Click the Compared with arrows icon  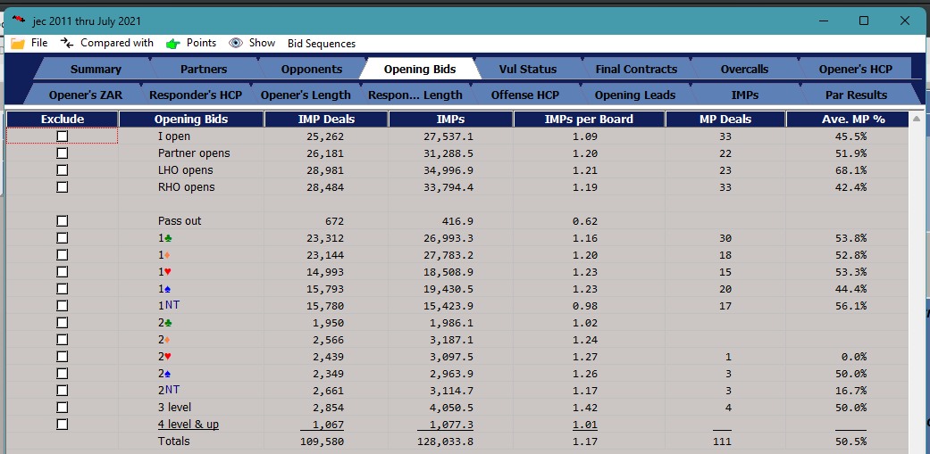tap(66, 43)
